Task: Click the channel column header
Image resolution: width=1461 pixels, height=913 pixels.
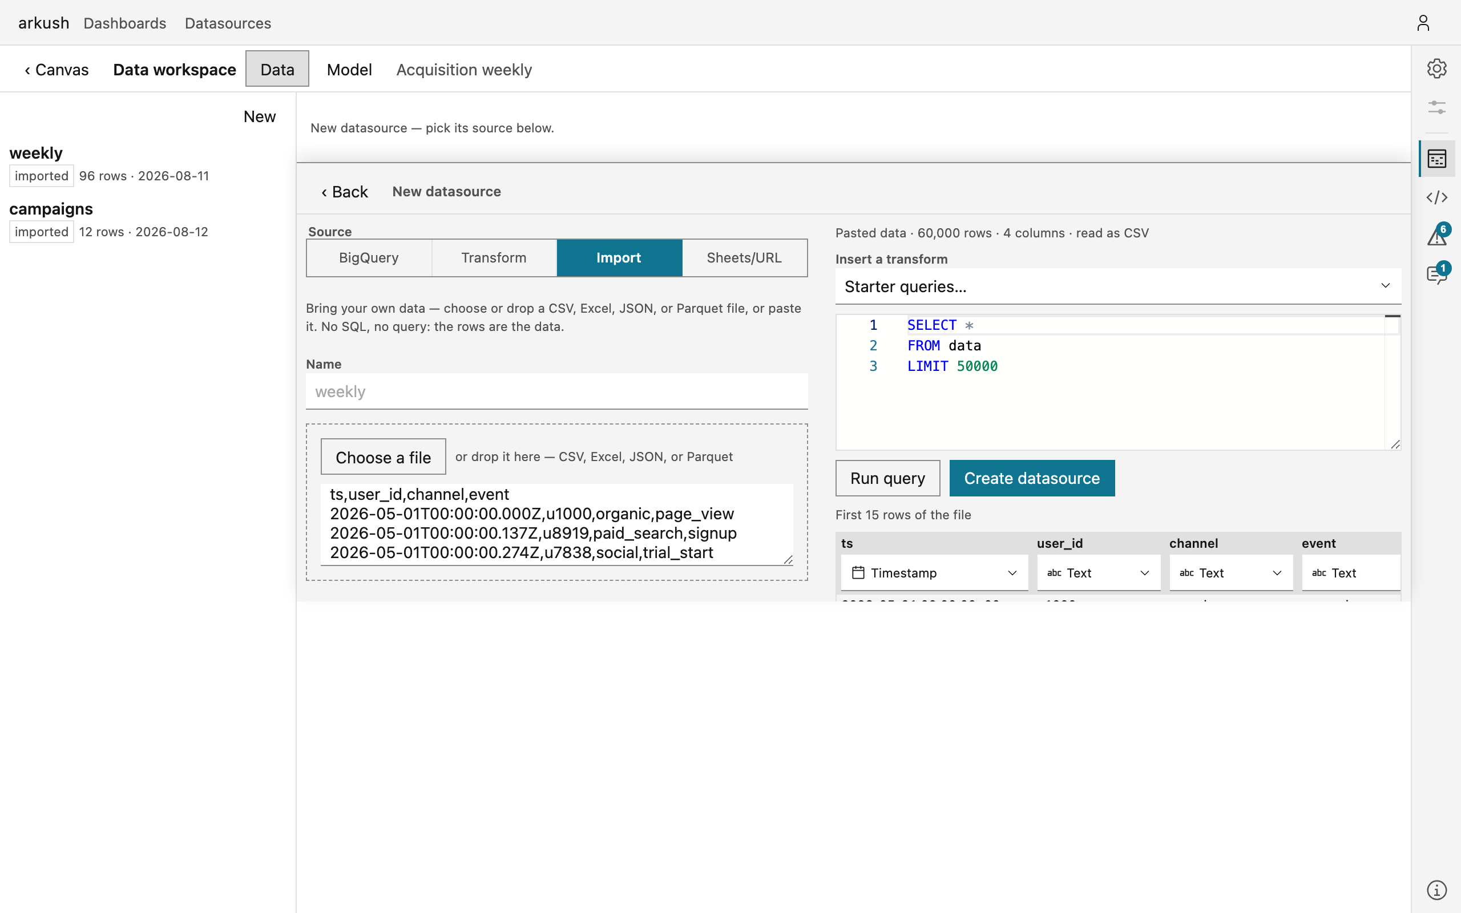Action: point(1193,543)
